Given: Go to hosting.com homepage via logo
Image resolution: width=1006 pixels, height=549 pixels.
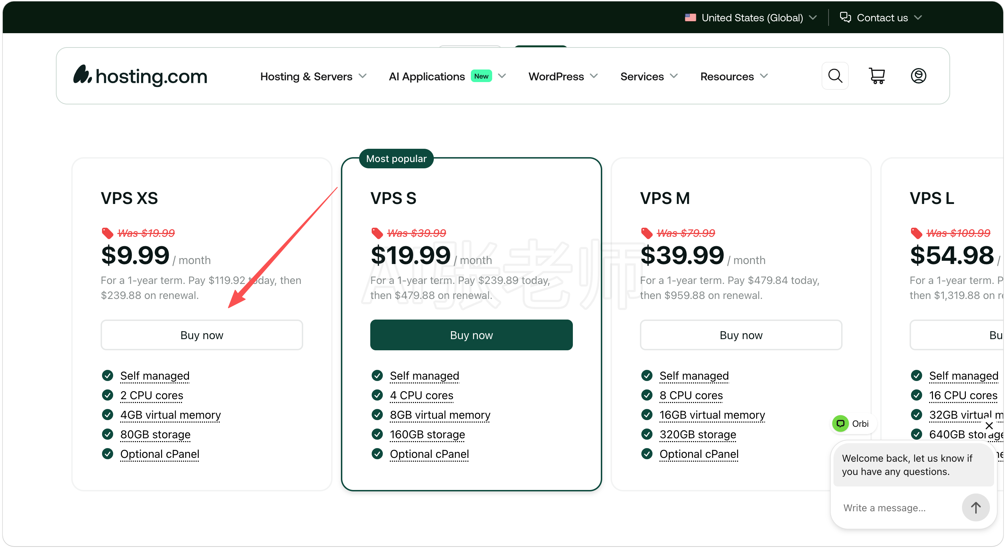Looking at the screenshot, I should point(140,76).
